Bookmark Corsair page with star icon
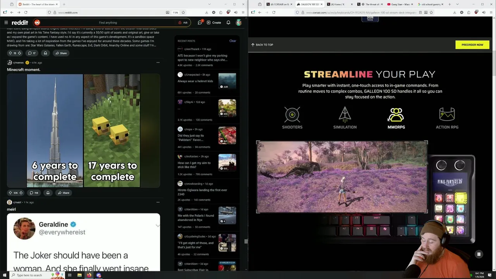Screen dimensions: 496x279 click(431, 12)
